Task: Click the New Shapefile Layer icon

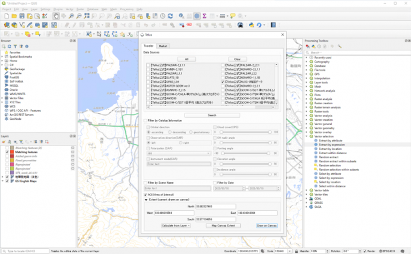Action: tap(22, 25)
